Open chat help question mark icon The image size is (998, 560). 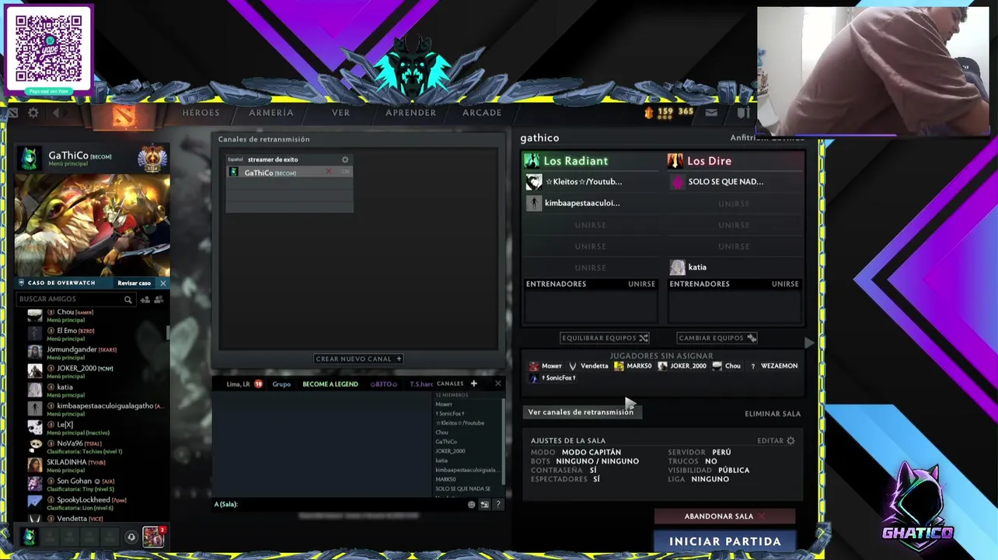click(x=498, y=505)
